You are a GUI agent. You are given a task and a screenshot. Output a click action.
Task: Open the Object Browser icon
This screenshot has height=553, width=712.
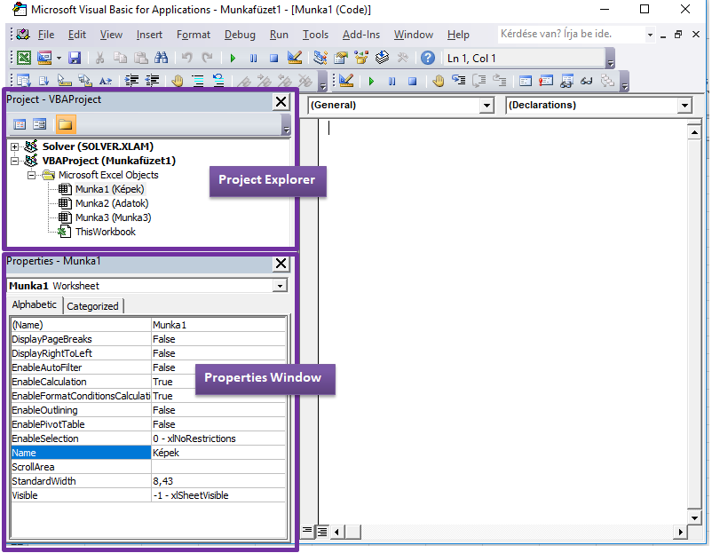(x=361, y=58)
